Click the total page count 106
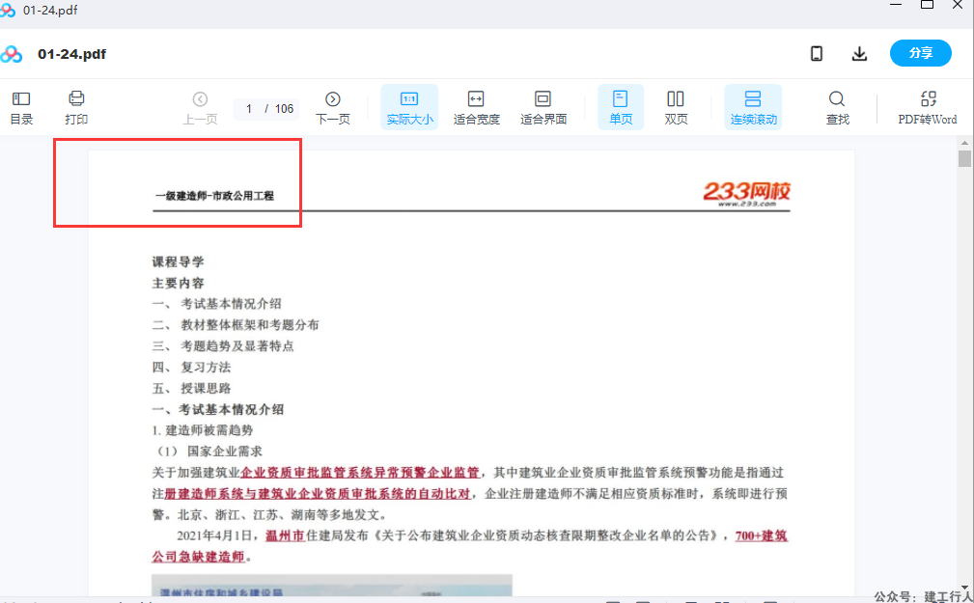 (x=284, y=109)
